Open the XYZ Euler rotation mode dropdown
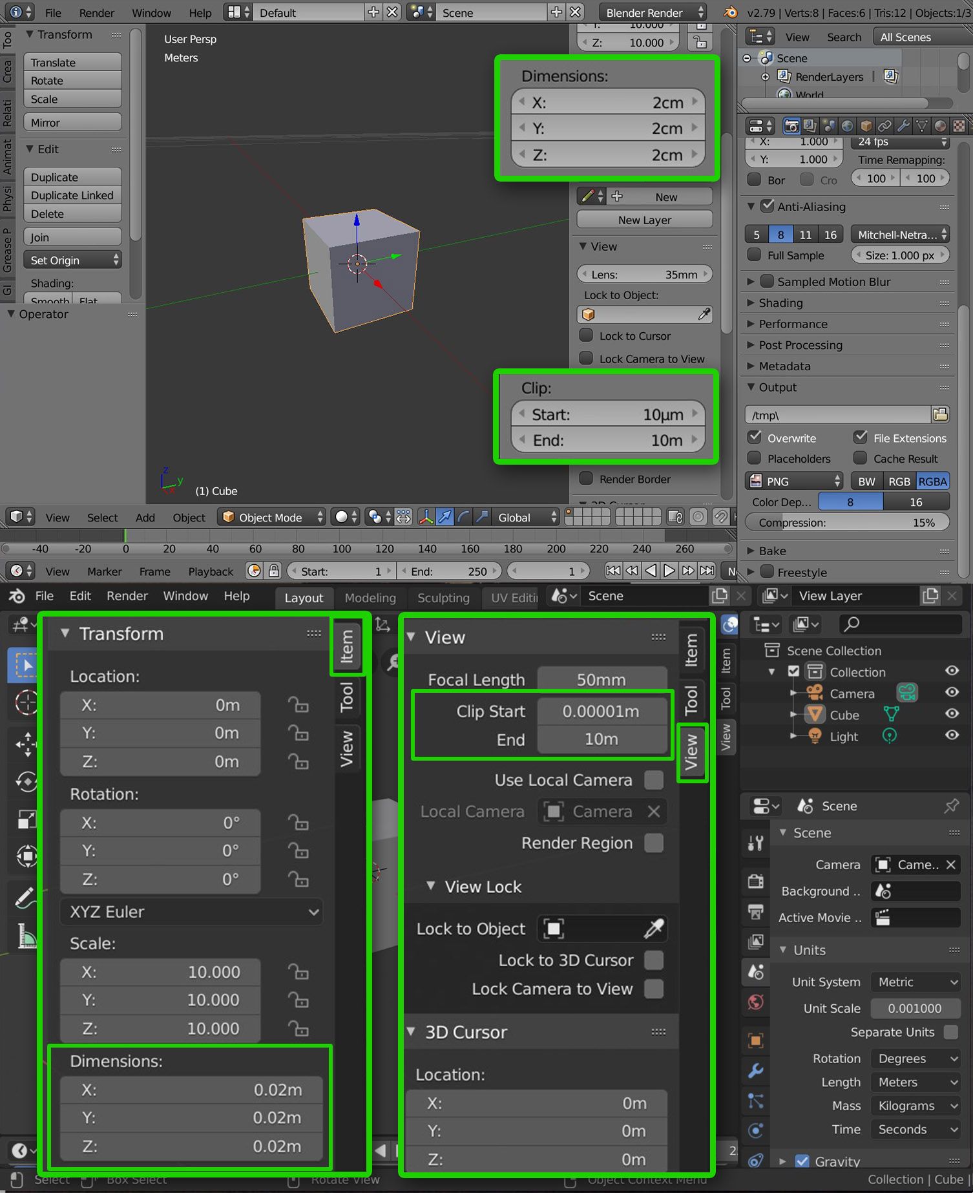This screenshot has width=973, height=1193. [x=192, y=912]
